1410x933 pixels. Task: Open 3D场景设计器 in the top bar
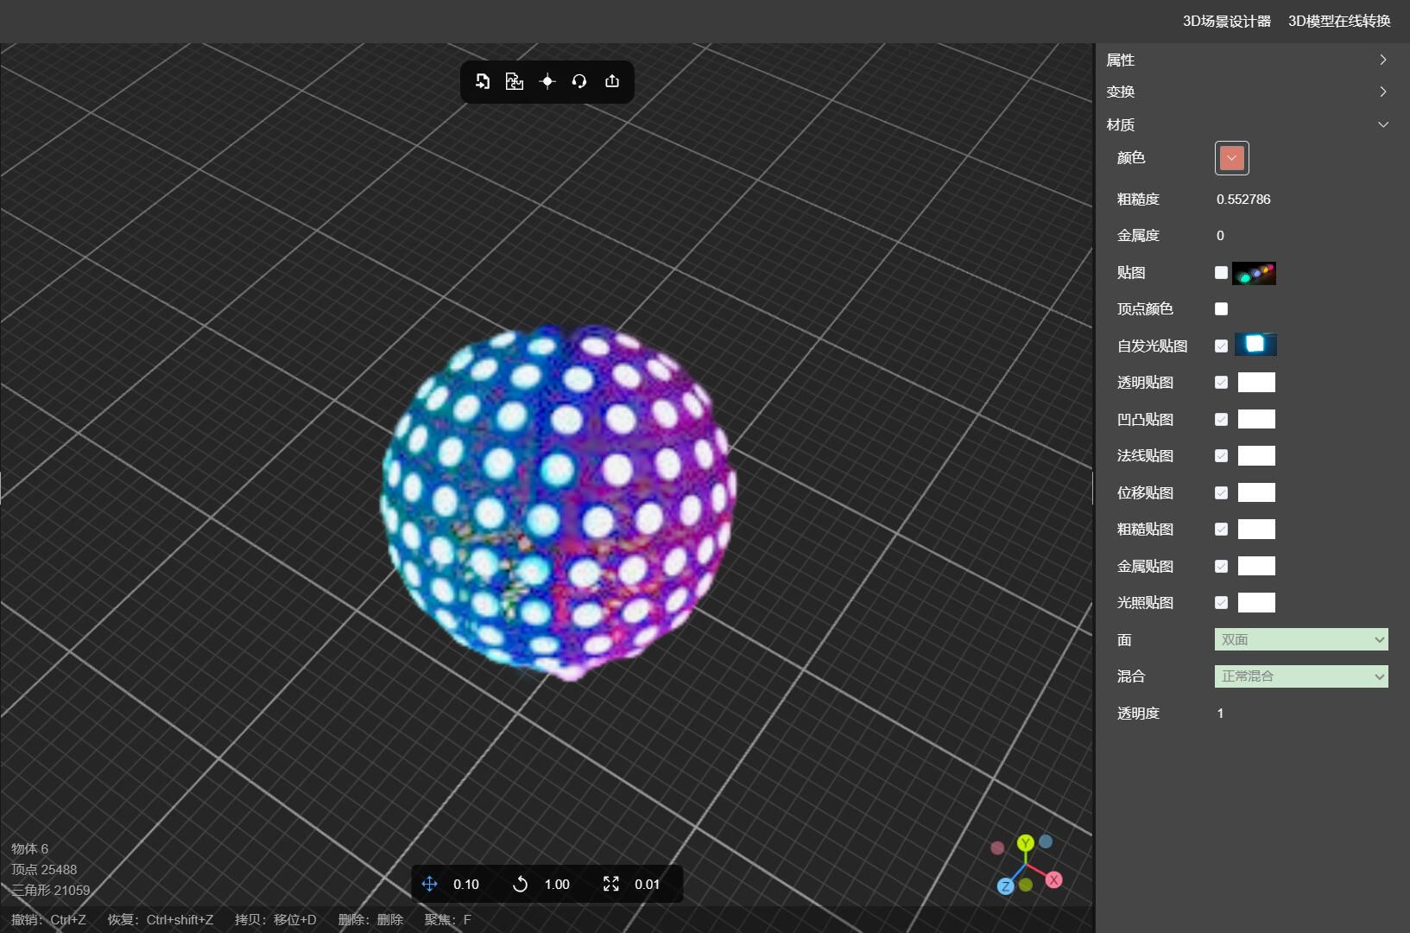1226,22
